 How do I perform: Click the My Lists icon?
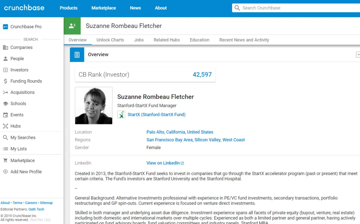click(5, 149)
